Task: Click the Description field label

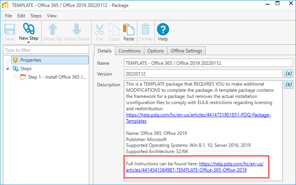Action: coord(108,85)
